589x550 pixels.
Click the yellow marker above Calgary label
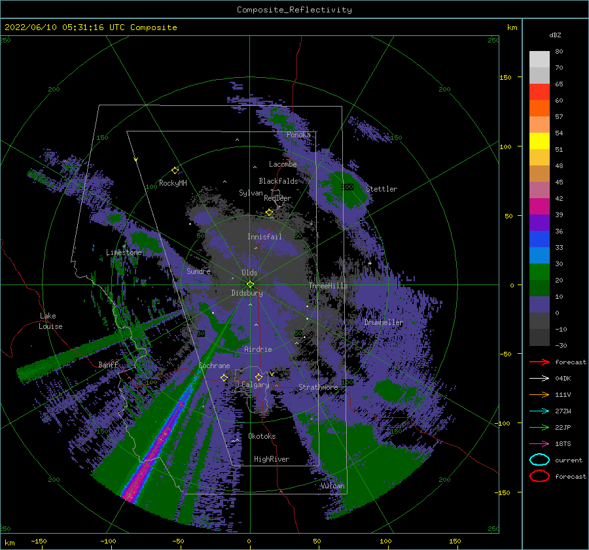tap(259, 377)
